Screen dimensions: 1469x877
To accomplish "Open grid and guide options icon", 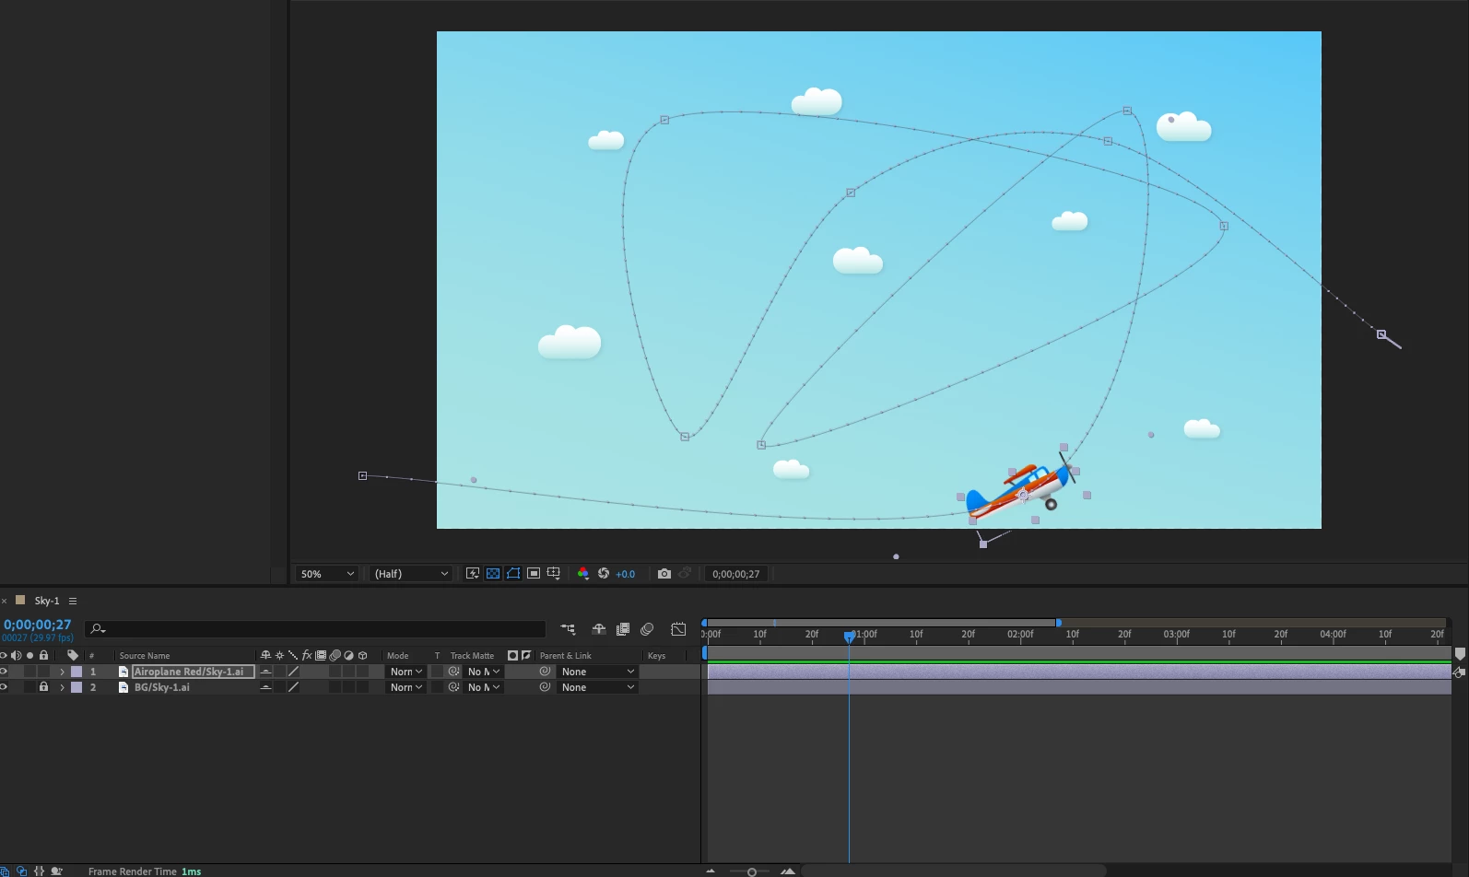I will click(x=554, y=574).
